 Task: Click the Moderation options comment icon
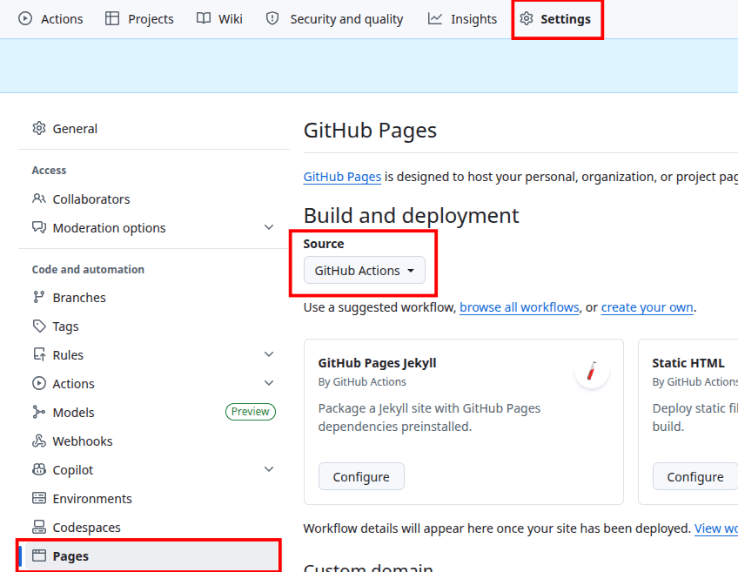click(x=39, y=228)
